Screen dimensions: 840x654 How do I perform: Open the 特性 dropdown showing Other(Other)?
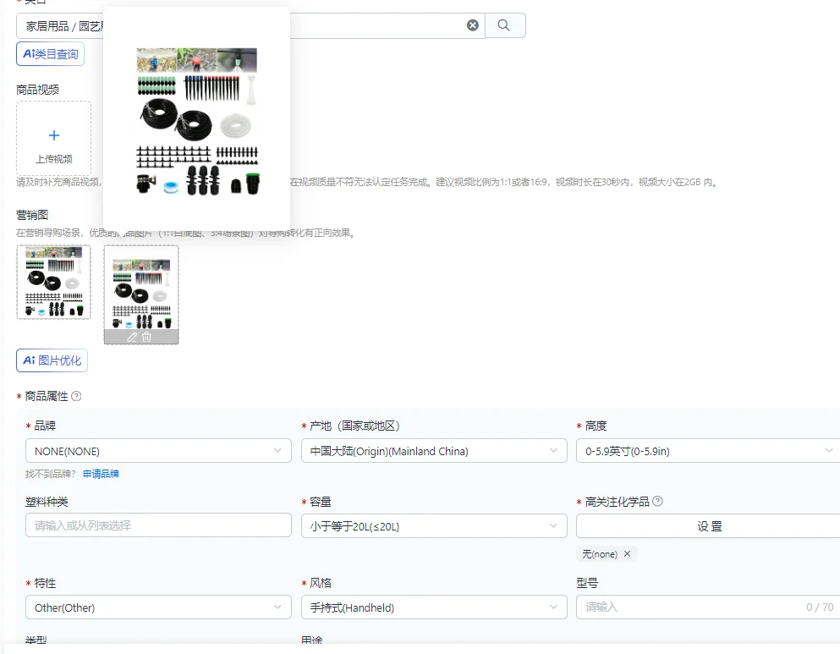coord(158,607)
